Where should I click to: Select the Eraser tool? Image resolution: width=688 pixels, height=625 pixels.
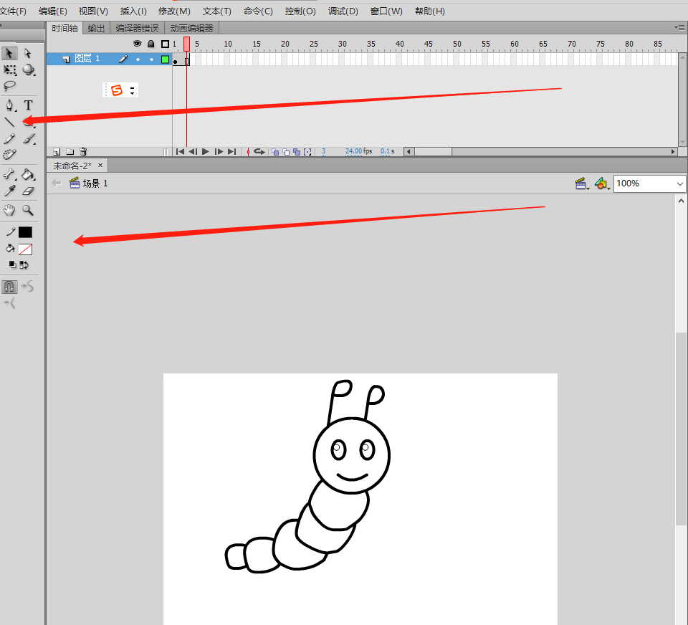pyautogui.click(x=29, y=191)
